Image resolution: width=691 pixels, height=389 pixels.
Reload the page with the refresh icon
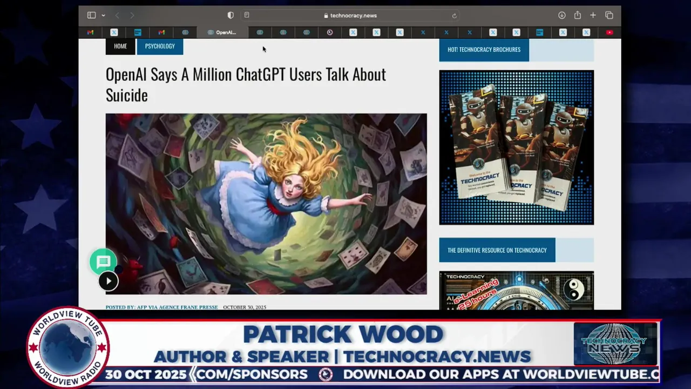click(454, 16)
